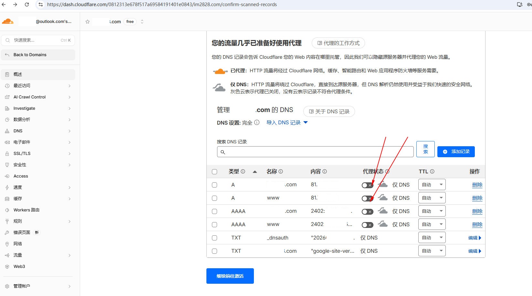Click the Investigate sidebar icon
This screenshot has height=296, width=532.
click(7, 108)
